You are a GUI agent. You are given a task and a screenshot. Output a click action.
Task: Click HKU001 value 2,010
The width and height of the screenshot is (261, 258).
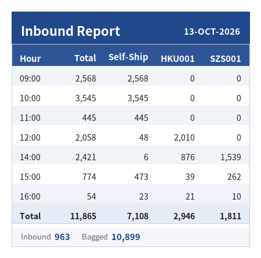point(184,138)
